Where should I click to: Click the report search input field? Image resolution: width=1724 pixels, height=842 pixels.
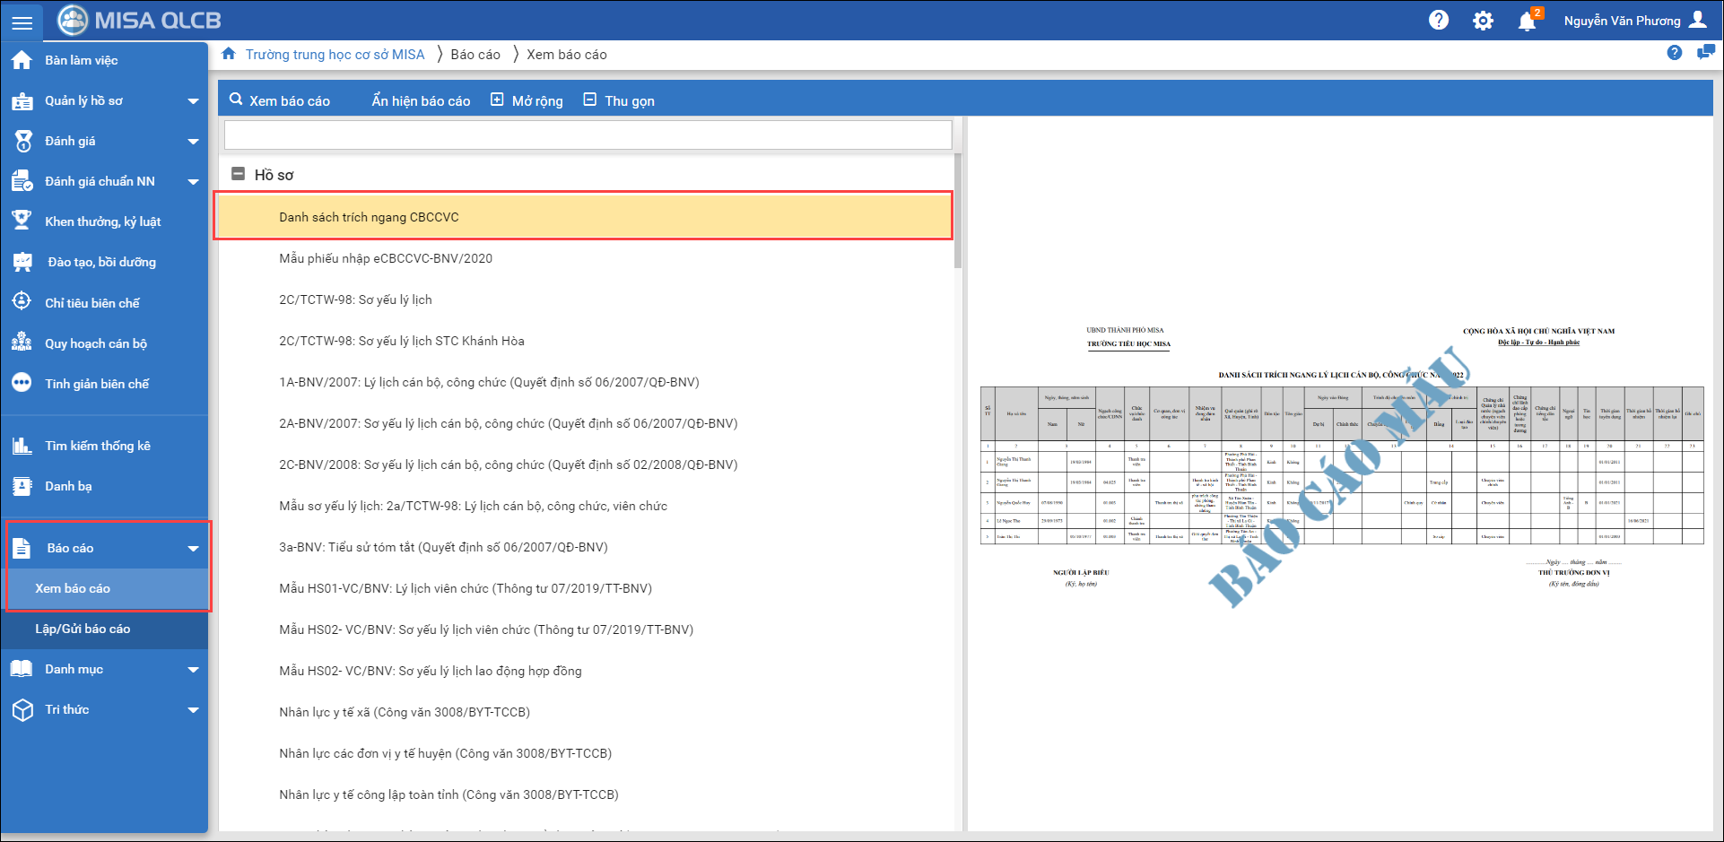point(588,135)
